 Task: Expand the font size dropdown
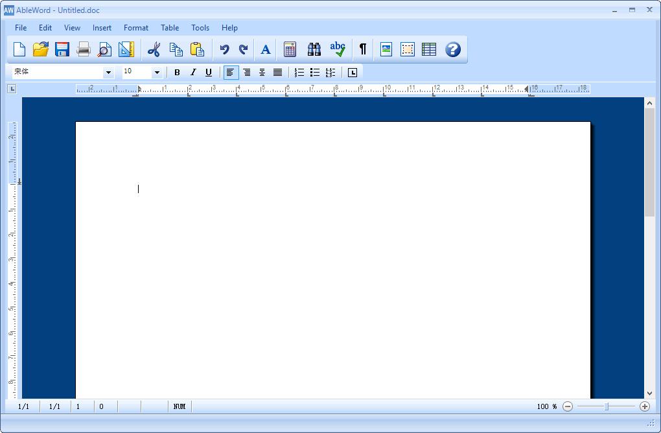pyautogui.click(x=157, y=73)
